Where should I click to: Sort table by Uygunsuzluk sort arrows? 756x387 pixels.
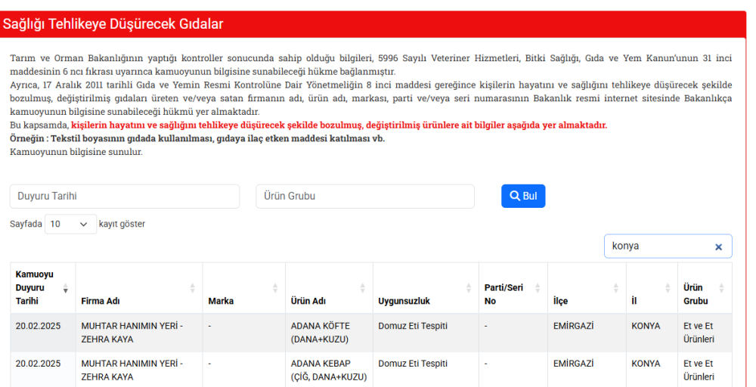pos(469,288)
